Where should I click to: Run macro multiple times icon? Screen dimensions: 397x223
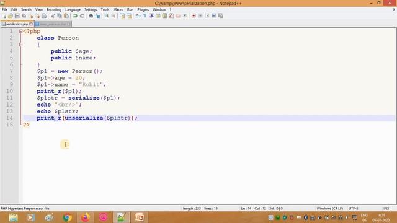point(213,16)
